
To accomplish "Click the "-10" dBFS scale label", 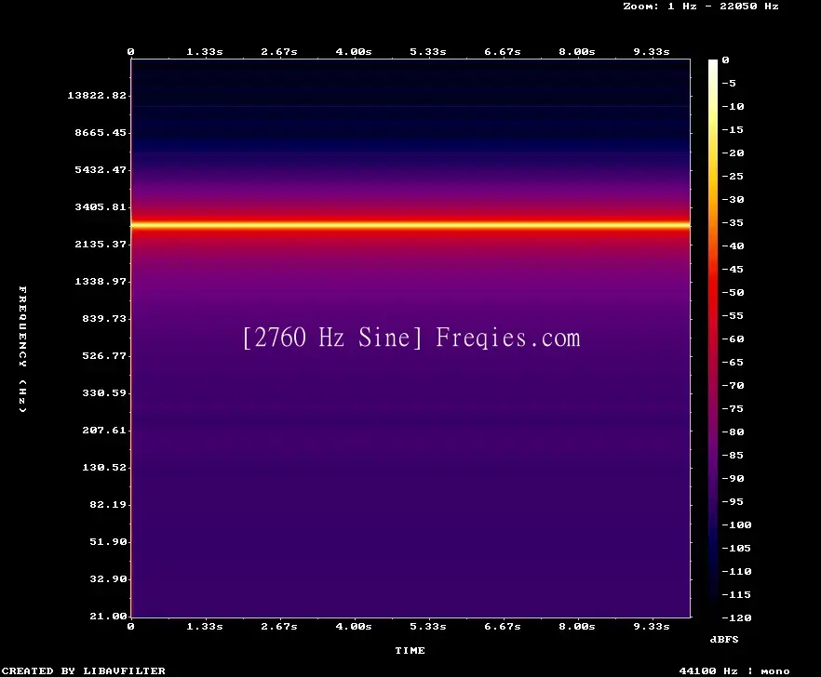I will pyautogui.click(x=733, y=107).
